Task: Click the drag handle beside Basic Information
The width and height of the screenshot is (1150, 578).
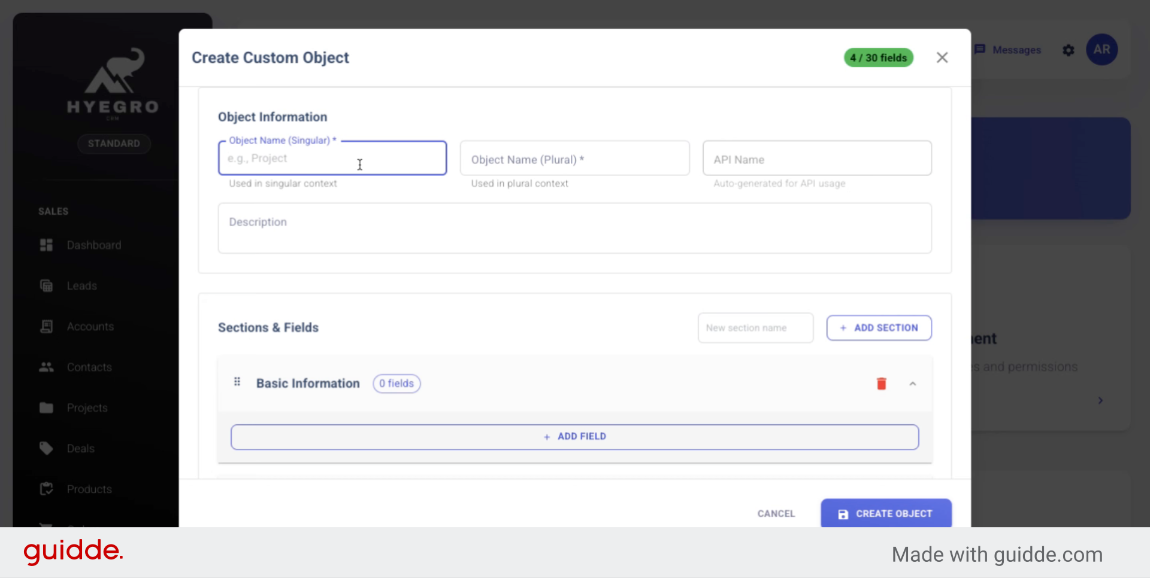Action: click(237, 381)
